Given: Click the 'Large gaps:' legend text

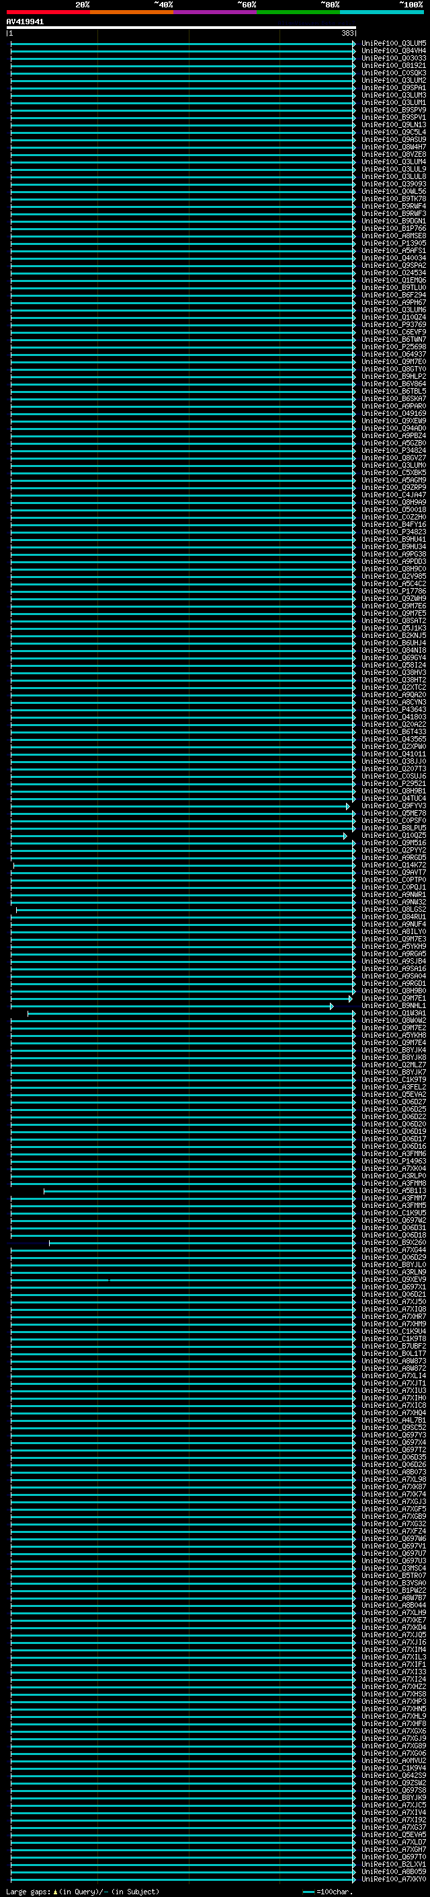Looking at the screenshot, I should click(28, 1892).
